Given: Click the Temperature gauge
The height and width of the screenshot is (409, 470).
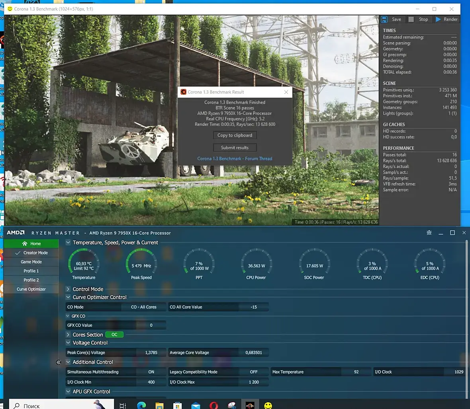Looking at the screenshot, I should click(x=84, y=261).
